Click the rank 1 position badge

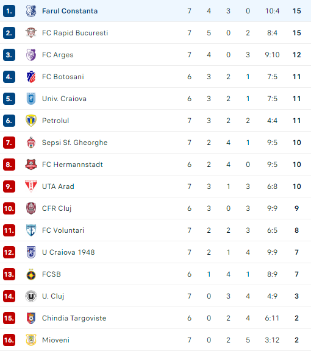pos(9,11)
